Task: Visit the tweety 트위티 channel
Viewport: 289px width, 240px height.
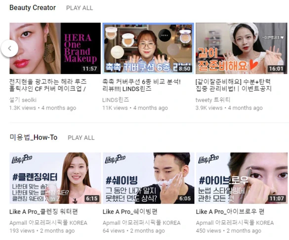Action: coord(213,100)
